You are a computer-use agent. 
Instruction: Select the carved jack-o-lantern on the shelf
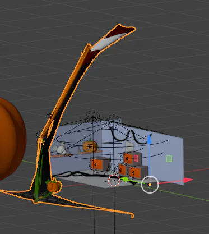click(x=90, y=146)
